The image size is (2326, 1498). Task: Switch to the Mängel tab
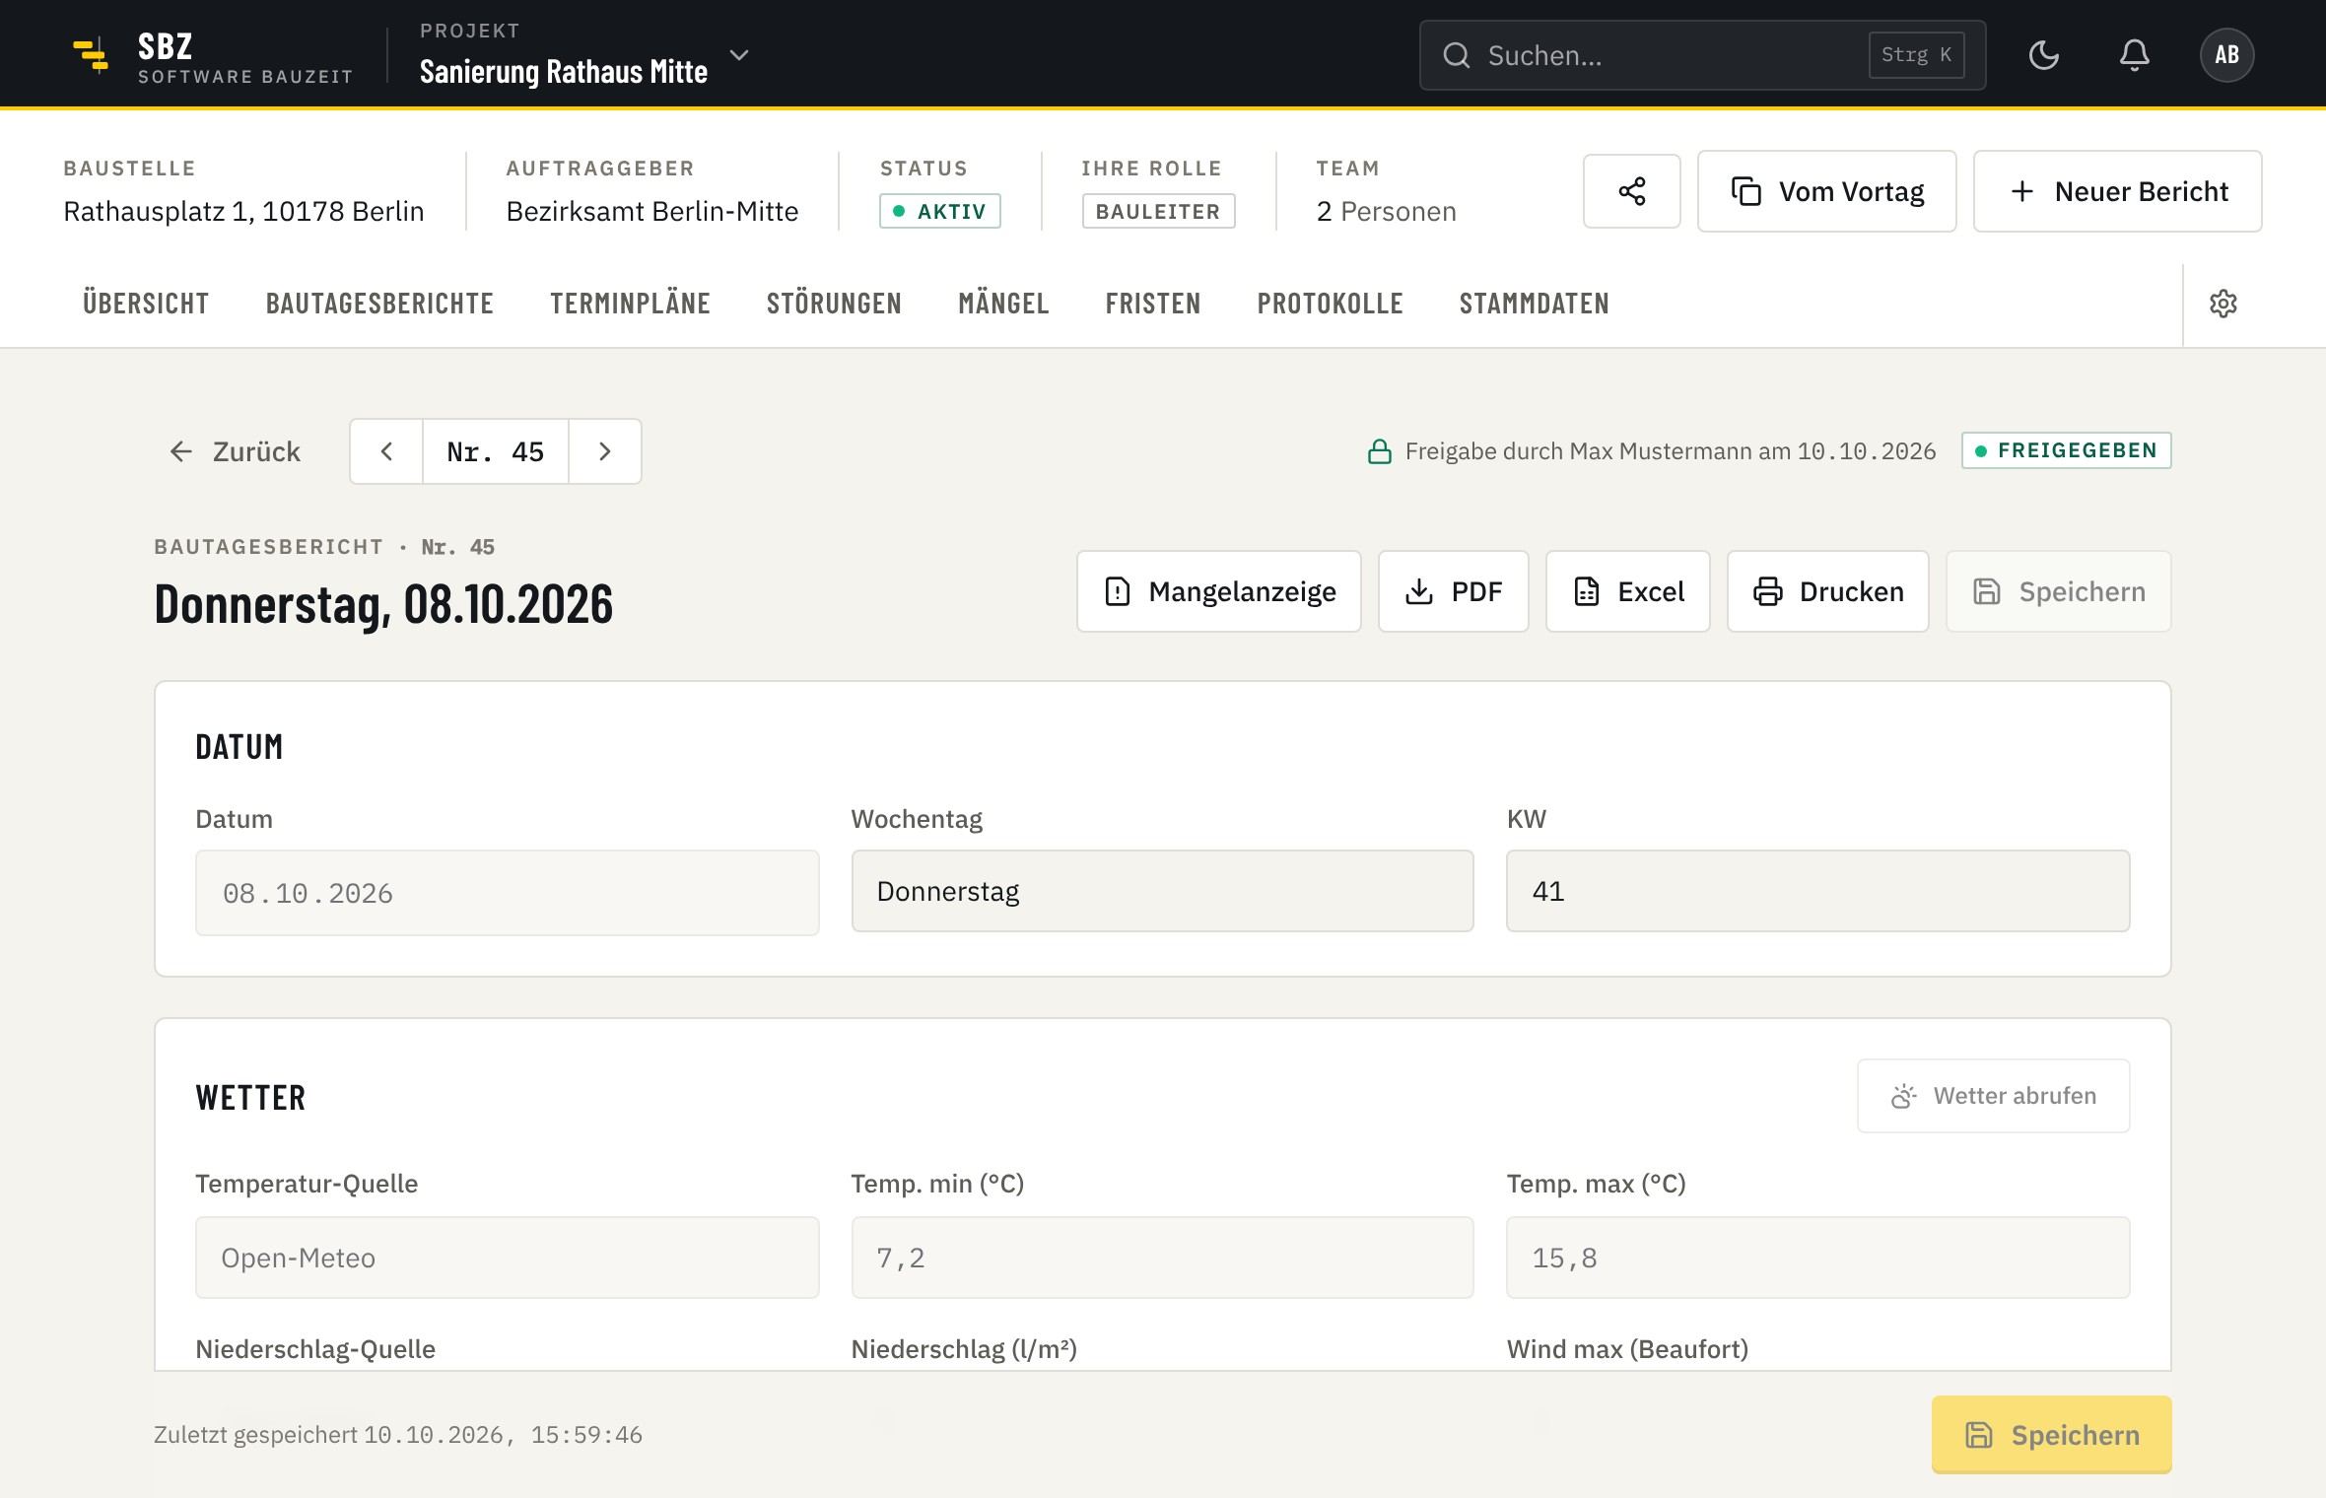[1003, 304]
